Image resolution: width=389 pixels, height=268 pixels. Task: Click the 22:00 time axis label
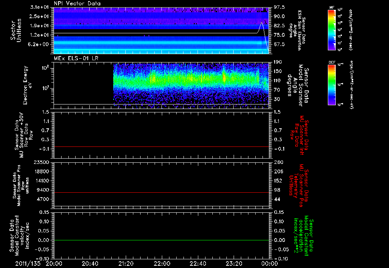(x=161, y=263)
